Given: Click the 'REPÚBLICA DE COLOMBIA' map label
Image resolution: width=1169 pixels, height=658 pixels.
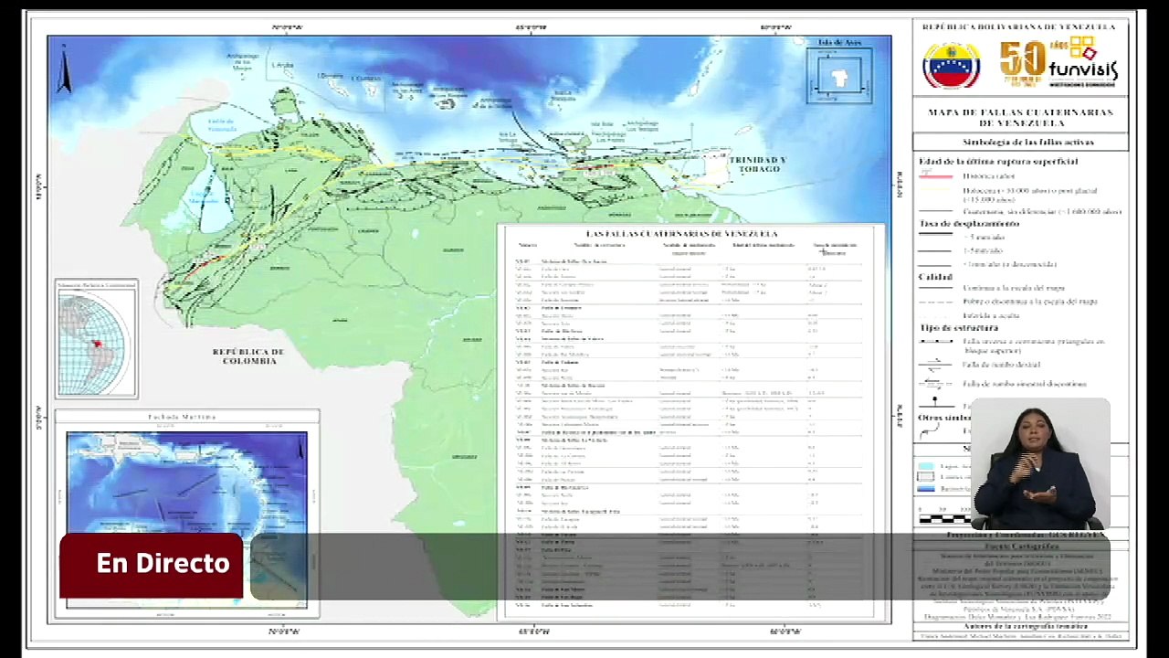Looking at the screenshot, I should pyautogui.click(x=248, y=356).
